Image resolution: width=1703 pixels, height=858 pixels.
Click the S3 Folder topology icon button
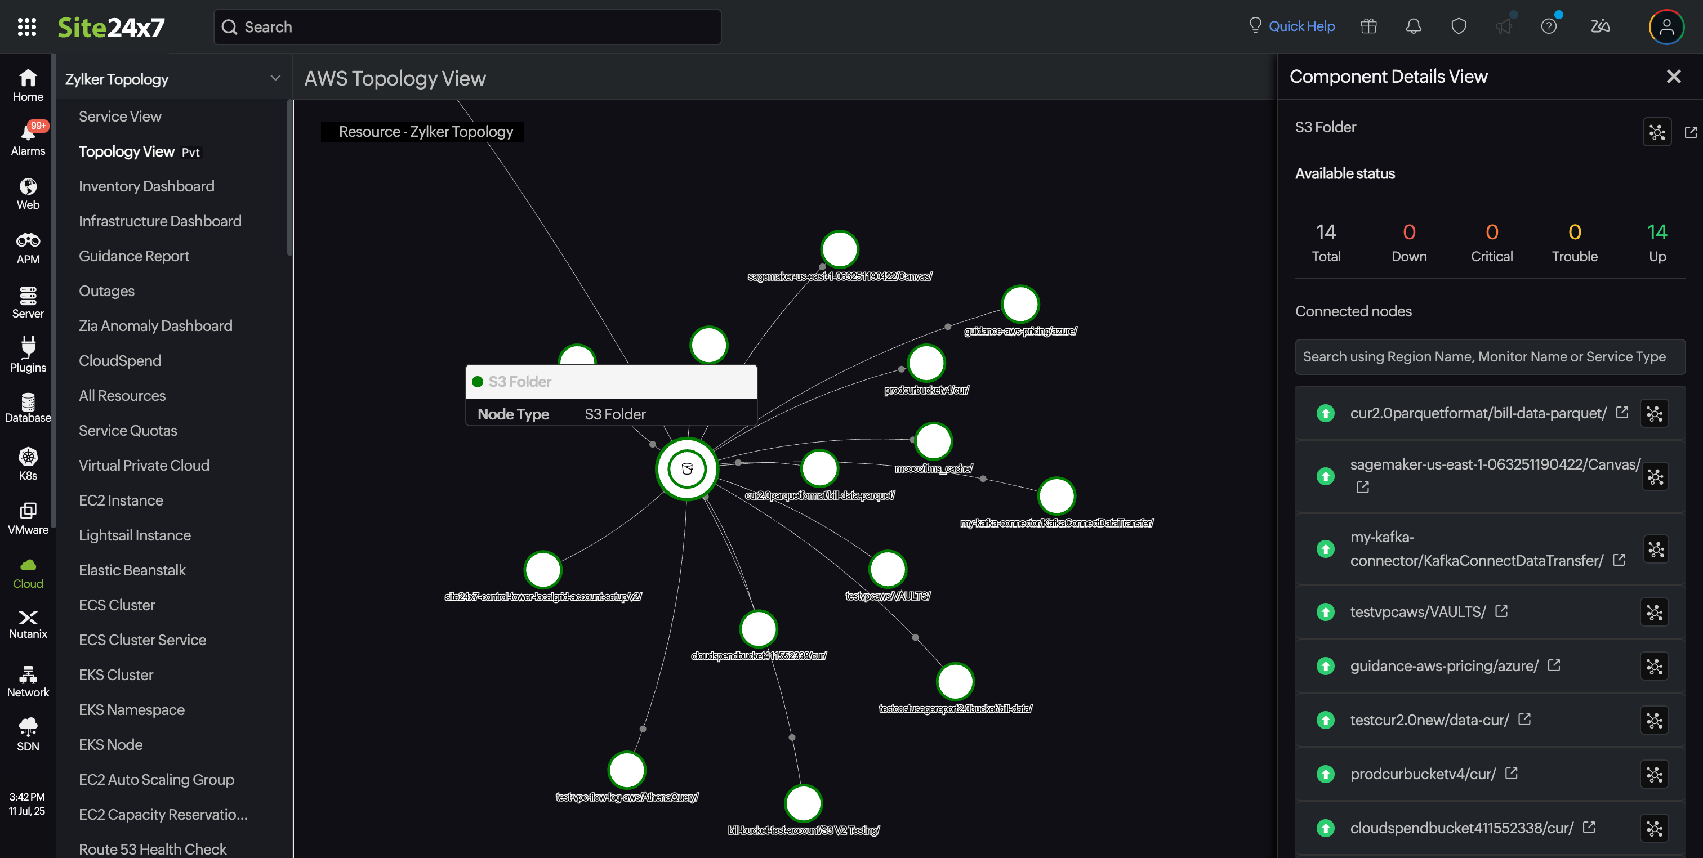coord(1657,132)
